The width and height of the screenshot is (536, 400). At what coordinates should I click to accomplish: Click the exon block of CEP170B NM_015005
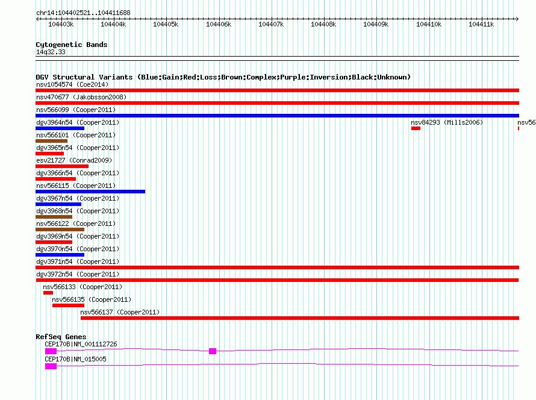click(51, 366)
